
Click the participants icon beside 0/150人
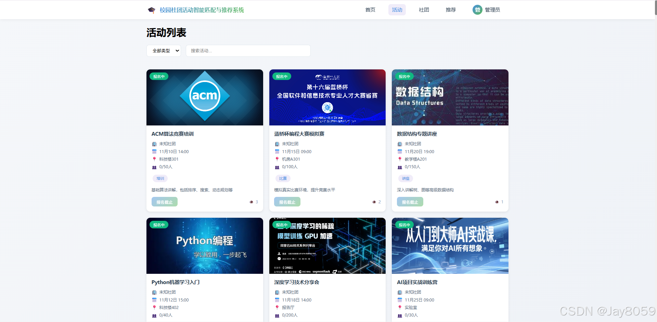tap(400, 167)
